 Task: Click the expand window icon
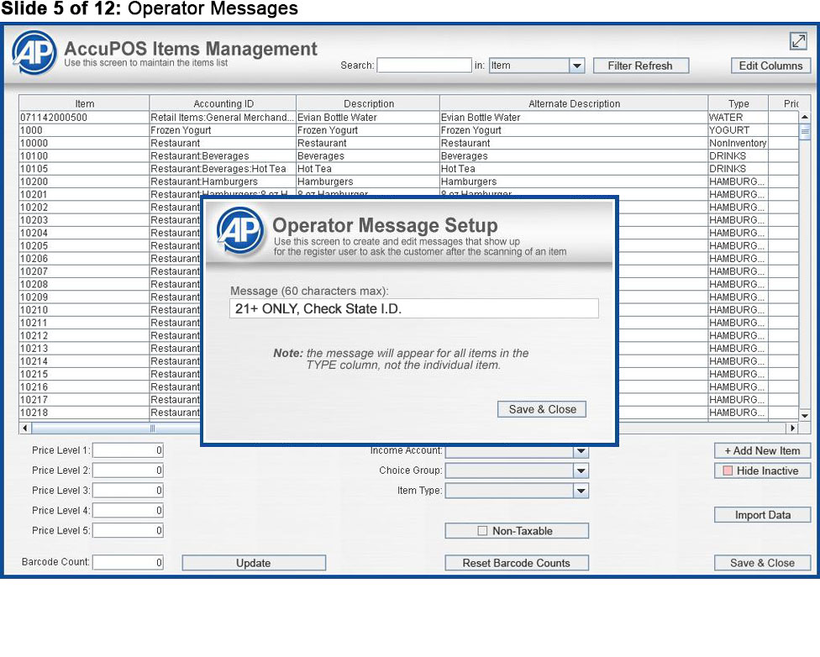[x=798, y=41]
